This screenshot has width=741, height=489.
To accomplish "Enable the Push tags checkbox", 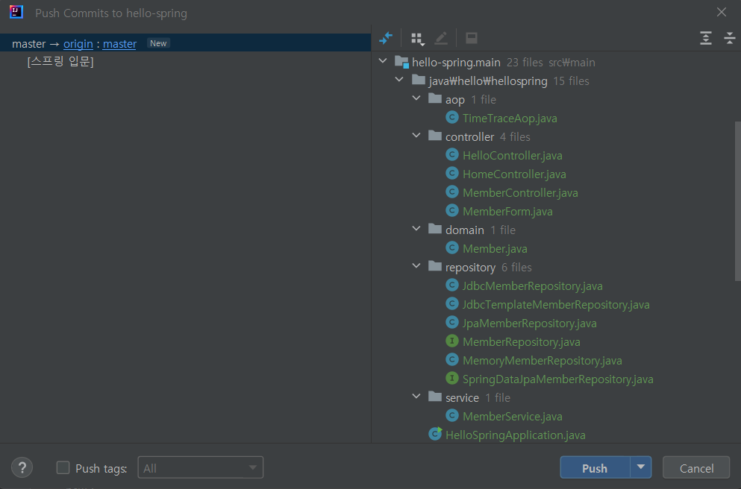I will [x=63, y=468].
